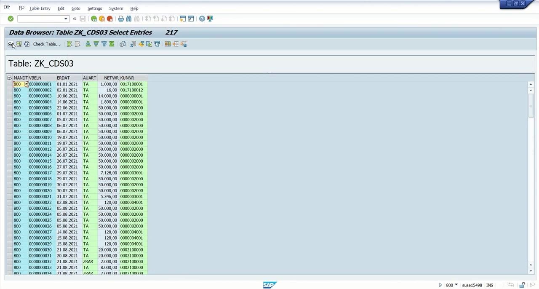The image size is (539, 289).
Task: Select customer cell 0017100012
Action: [133, 90]
